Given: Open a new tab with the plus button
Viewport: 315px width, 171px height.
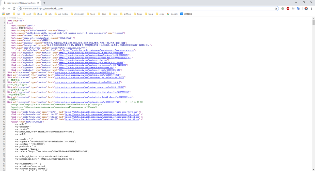Looking at the screenshot, I should [x=44, y=3].
